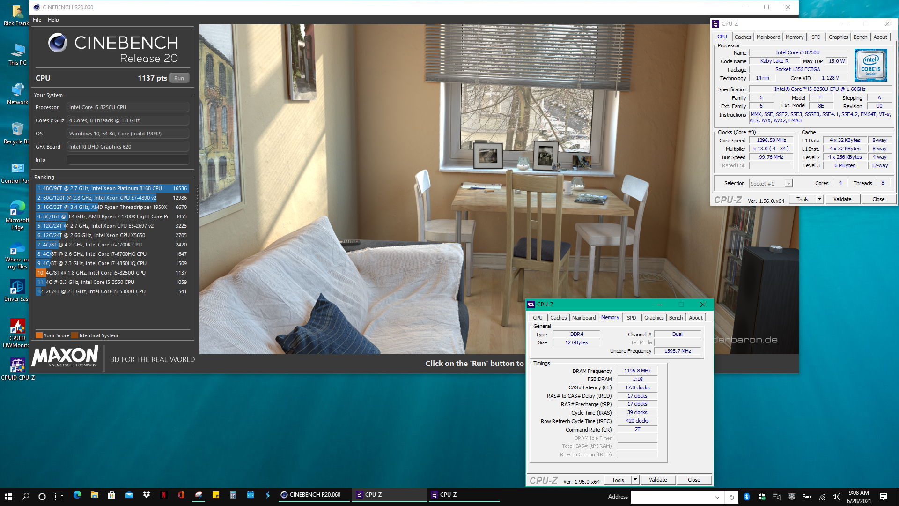
Task: Open CPUID CPU-Z desktop shortcut
Action: pos(17,369)
